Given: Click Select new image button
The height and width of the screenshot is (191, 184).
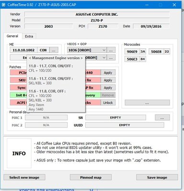Looking at the screenshot, I should [24, 177].
